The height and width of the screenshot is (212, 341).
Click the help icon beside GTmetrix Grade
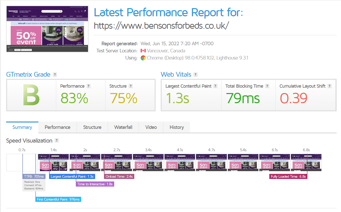click(x=55, y=74)
